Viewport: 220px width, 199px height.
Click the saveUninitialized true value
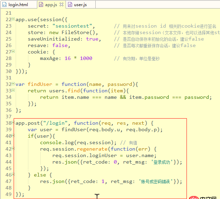[92, 39]
